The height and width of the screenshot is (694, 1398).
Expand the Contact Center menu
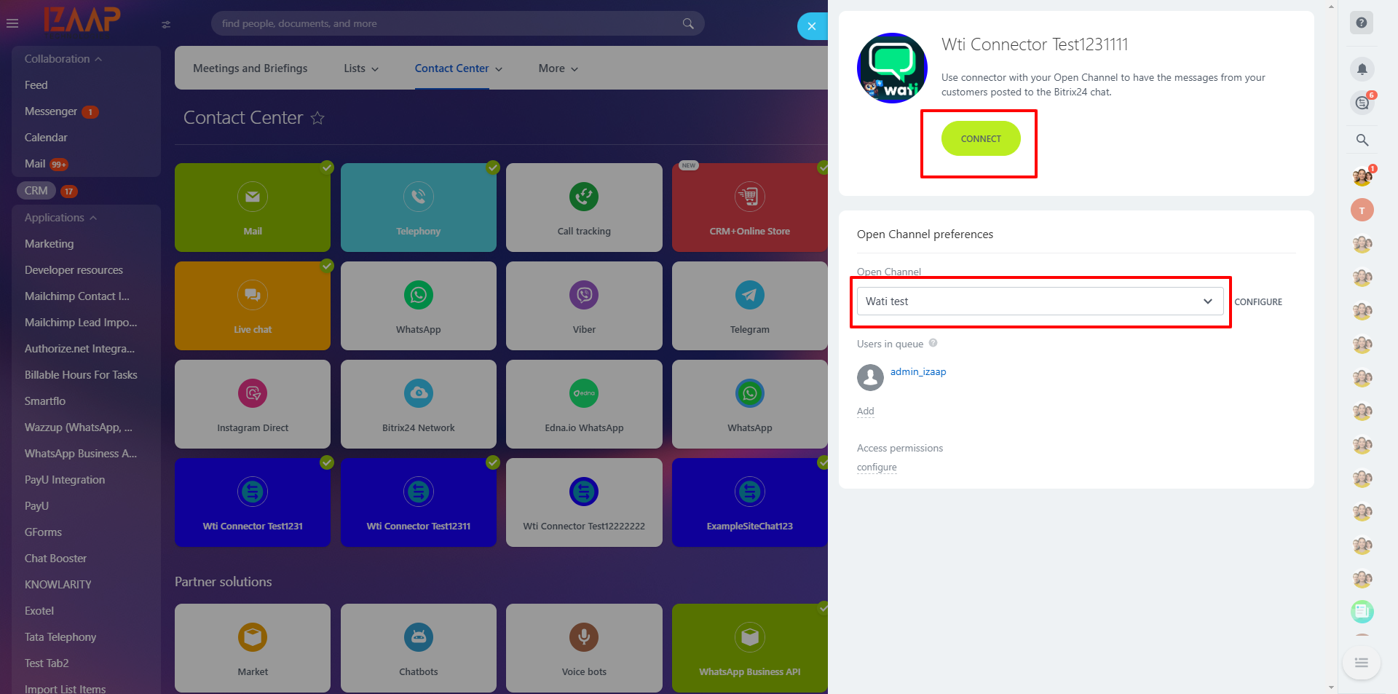[x=459, y=68]
